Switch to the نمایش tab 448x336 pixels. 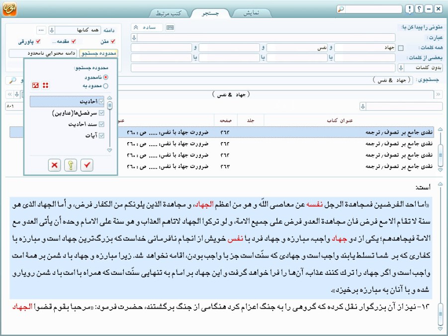pos(251,13)
